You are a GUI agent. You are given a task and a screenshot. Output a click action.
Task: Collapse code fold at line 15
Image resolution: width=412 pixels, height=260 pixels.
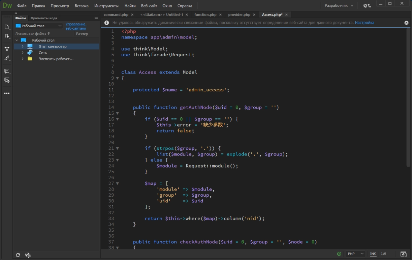point(117,113)
